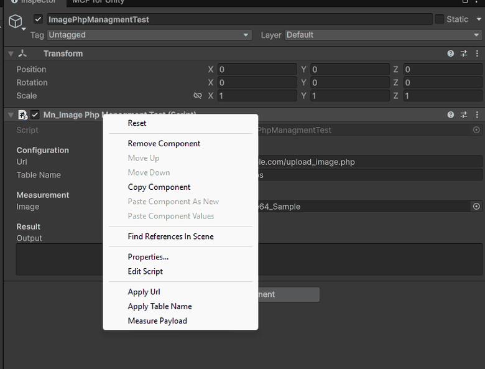Select Copy Component menu entry
Viewport: 485px width, 369px height.
(x=180, y=187)
